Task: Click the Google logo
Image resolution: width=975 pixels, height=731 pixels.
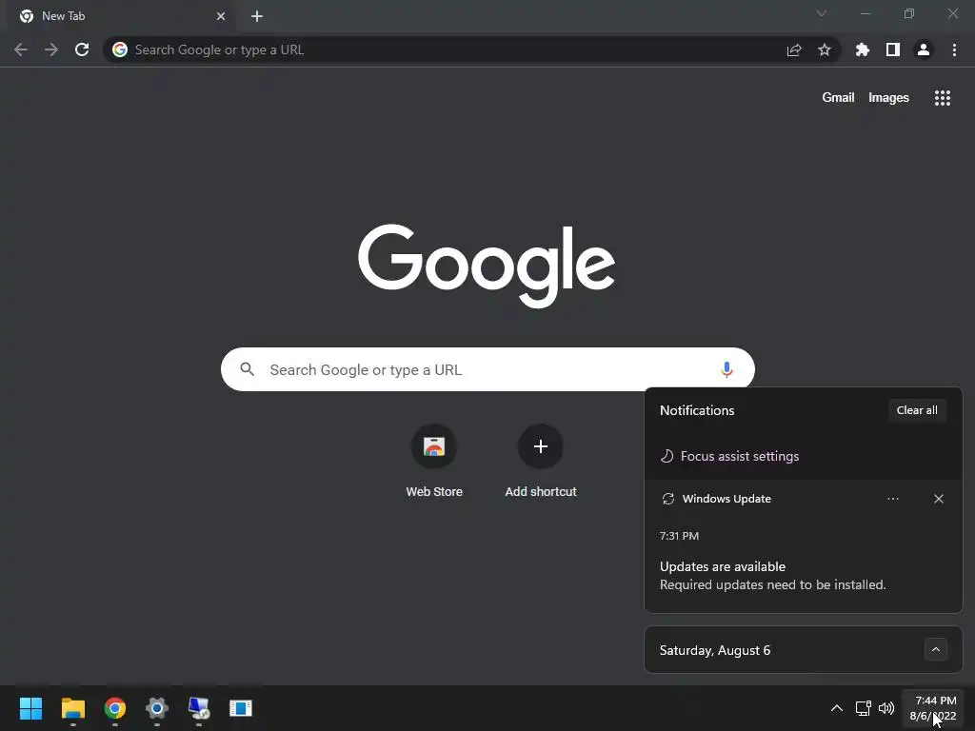Action: point(487,266)
